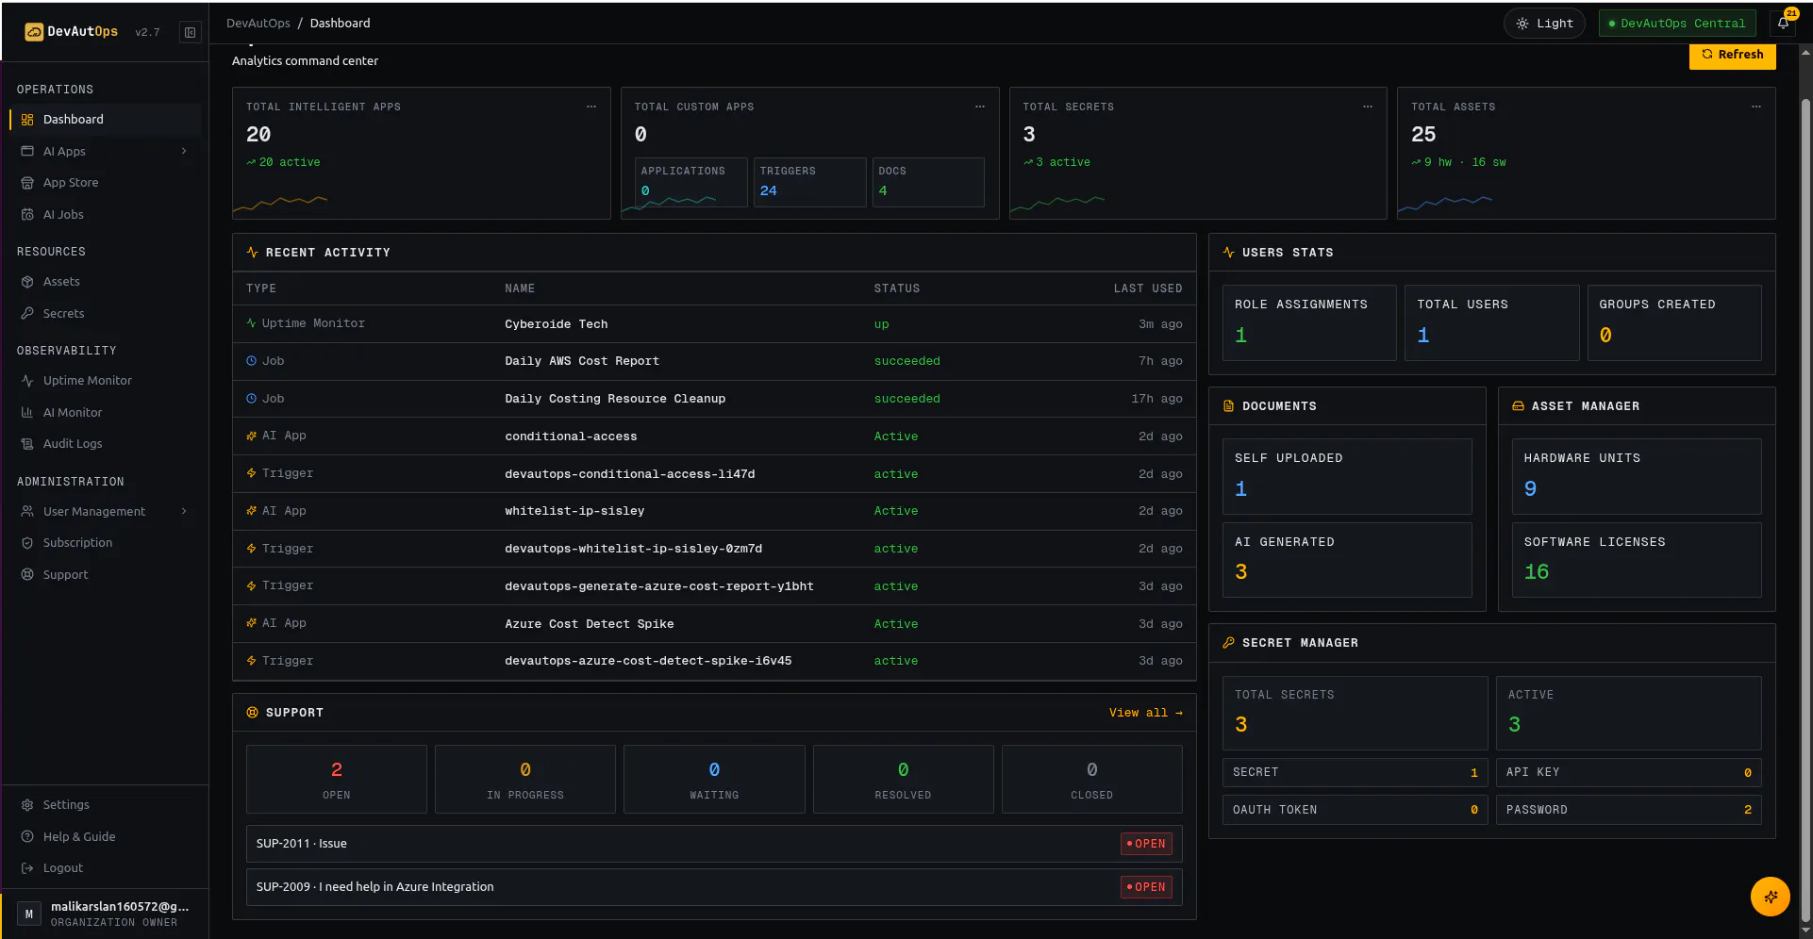Viewport: 1813px width, 939px height.
Task: Click the Cyberoide Tech activity row
Action: [714, 324]
